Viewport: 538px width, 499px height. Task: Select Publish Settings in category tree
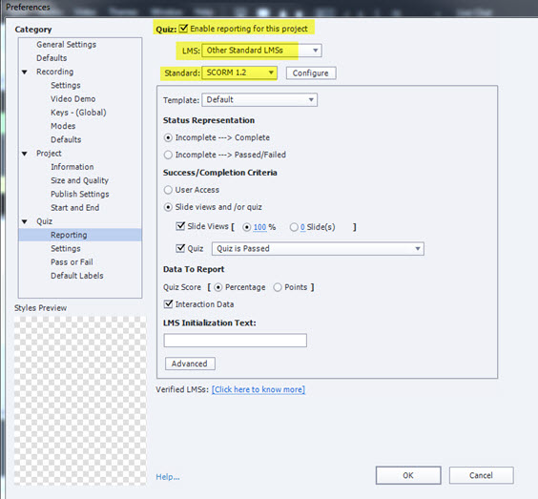pos(79,195)
